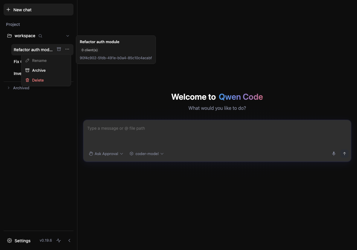357x250 pixels.
Task: Click the cube icon by coder-model
Action: pyautogui.click(x=131, y=154)
